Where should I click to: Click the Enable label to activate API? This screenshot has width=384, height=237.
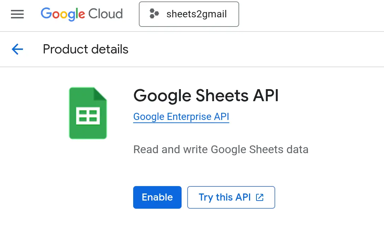click(x=157, y=197)
